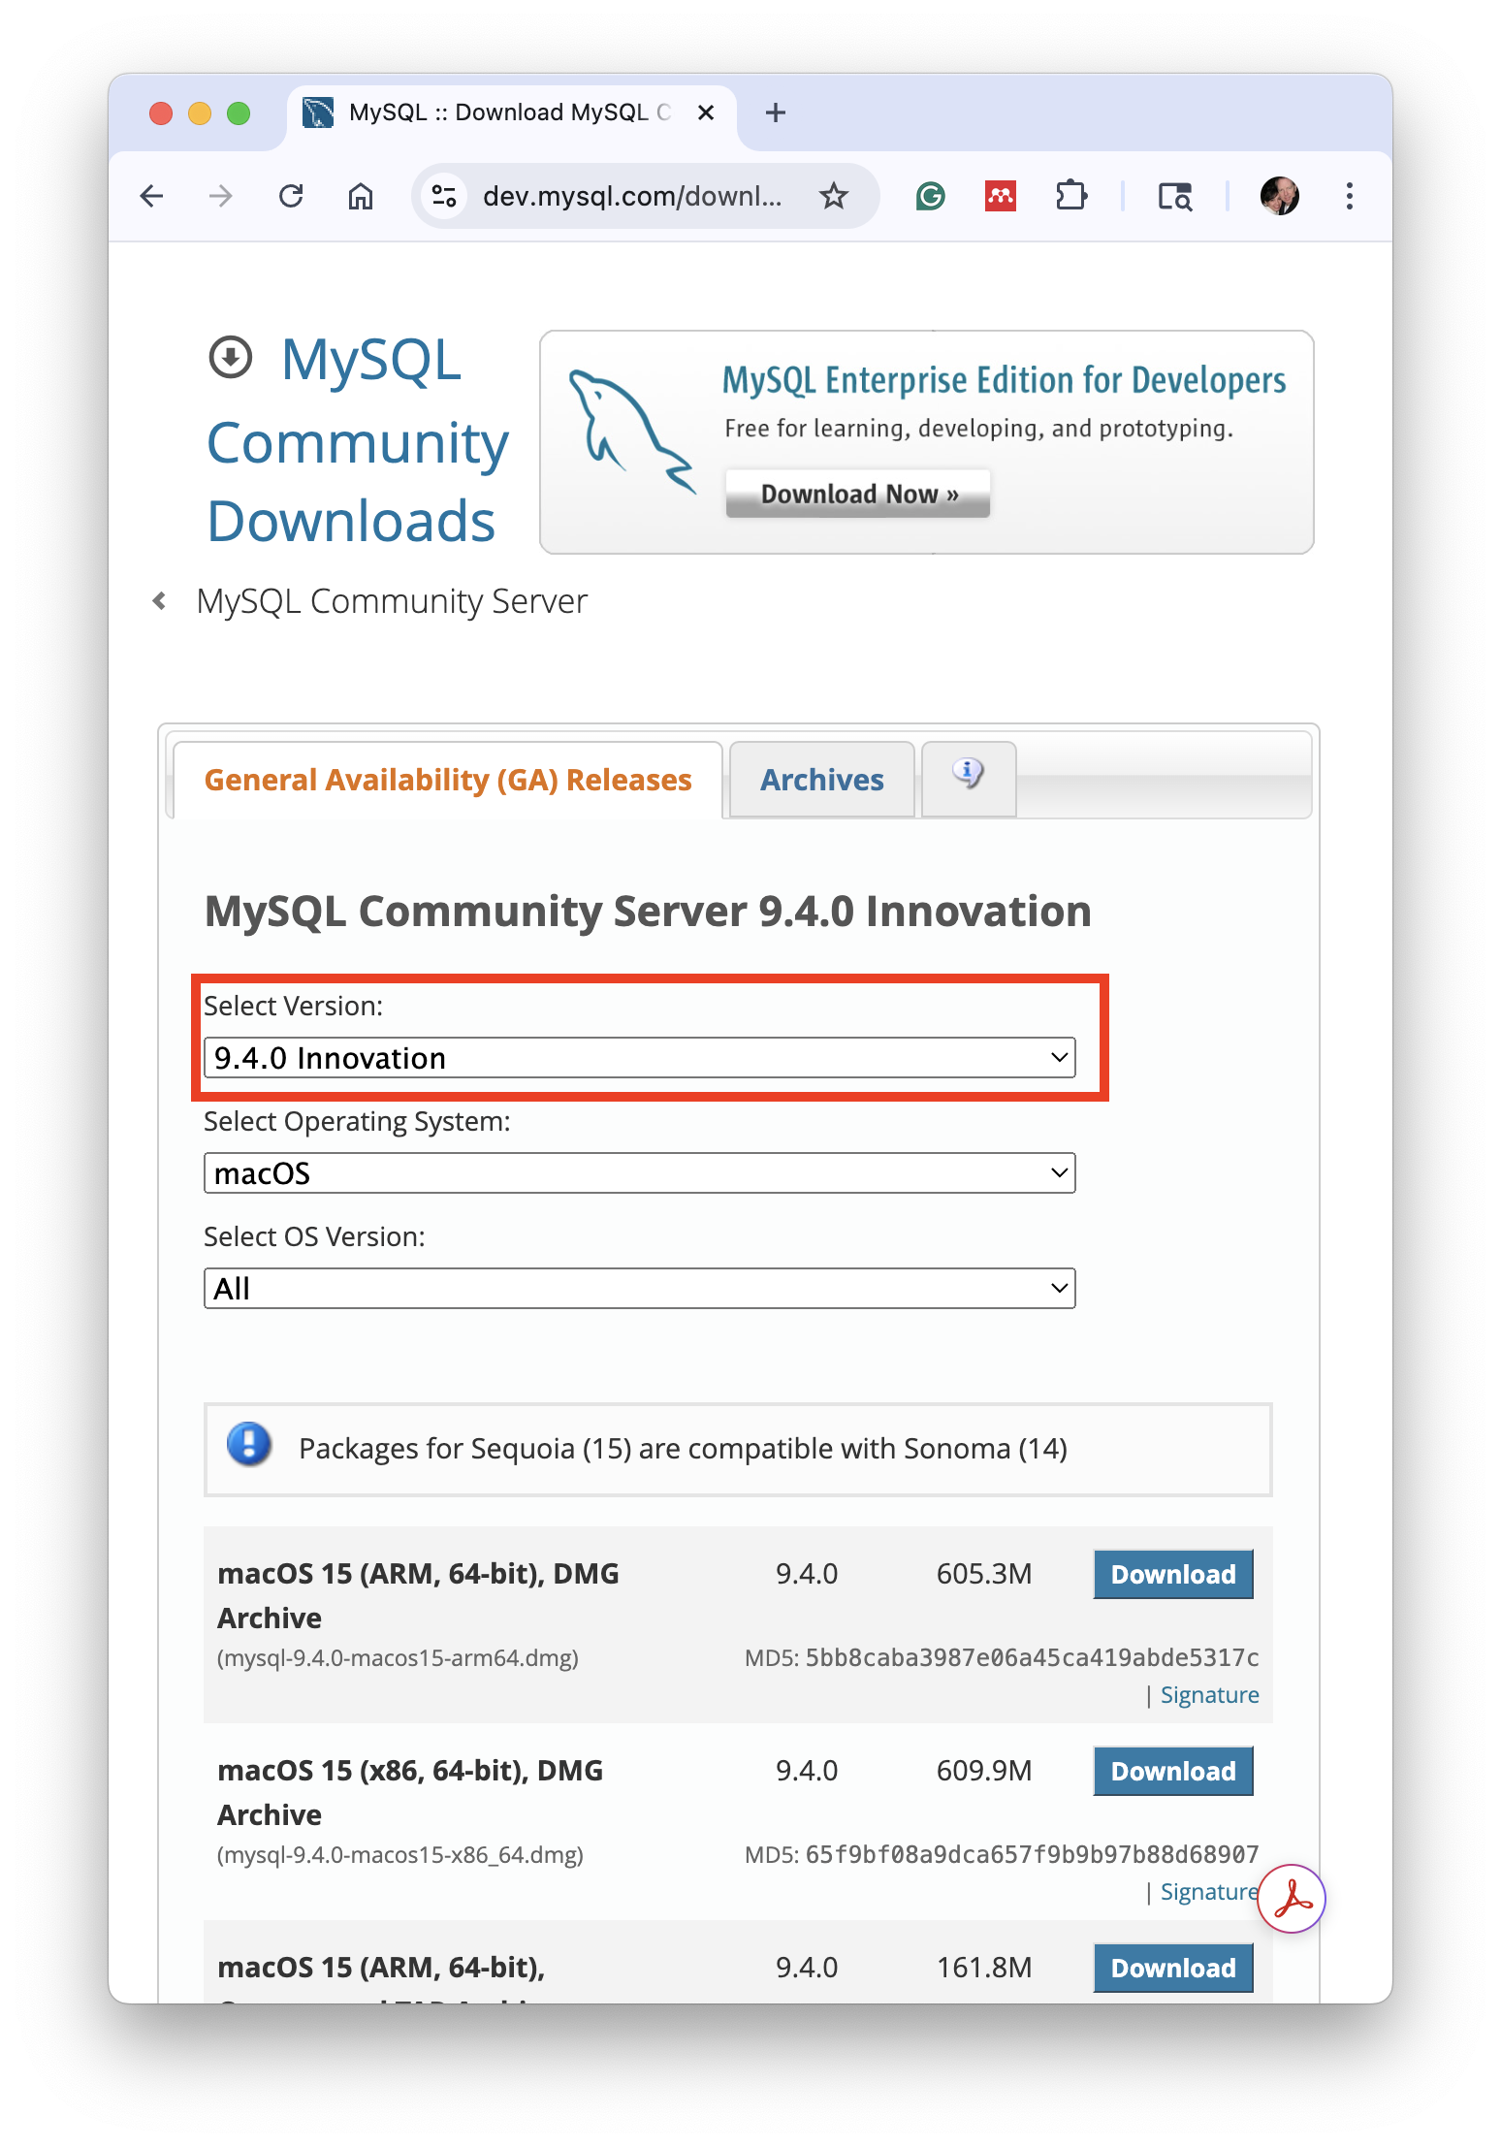The height and width of the screenshot is (2147, 1501).
Task: Click the MySQL Community Server 9.4.0 Innovation heading
Action: pyautogui.click(x=648, y=911)
